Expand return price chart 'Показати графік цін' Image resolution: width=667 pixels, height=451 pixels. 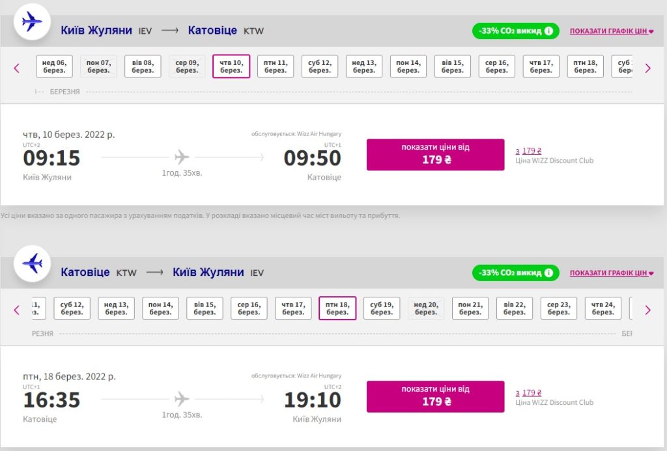point(611,273)
